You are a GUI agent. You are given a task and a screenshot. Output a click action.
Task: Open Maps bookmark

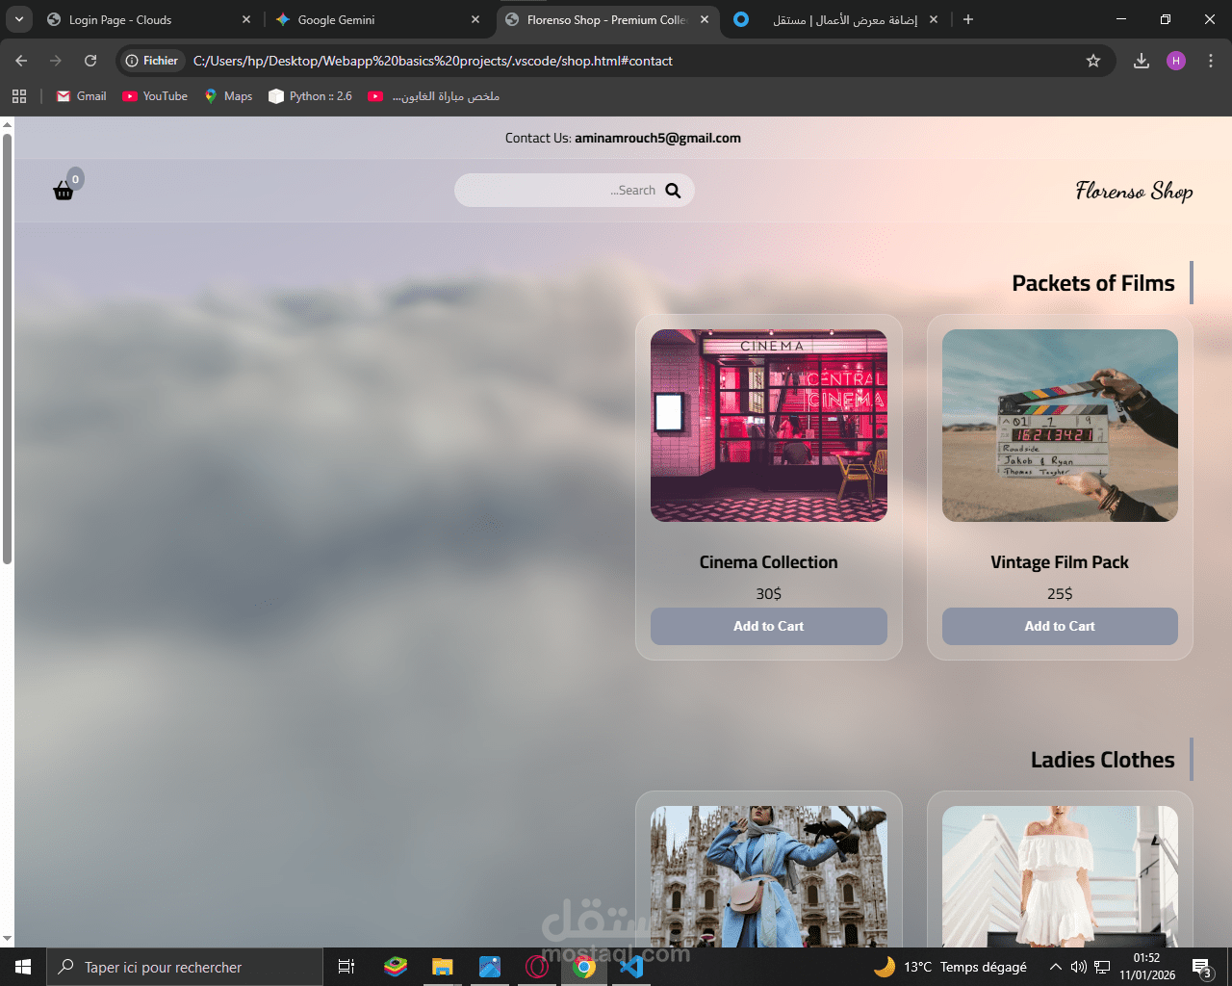pyautogui.click(x=228, y=96)
